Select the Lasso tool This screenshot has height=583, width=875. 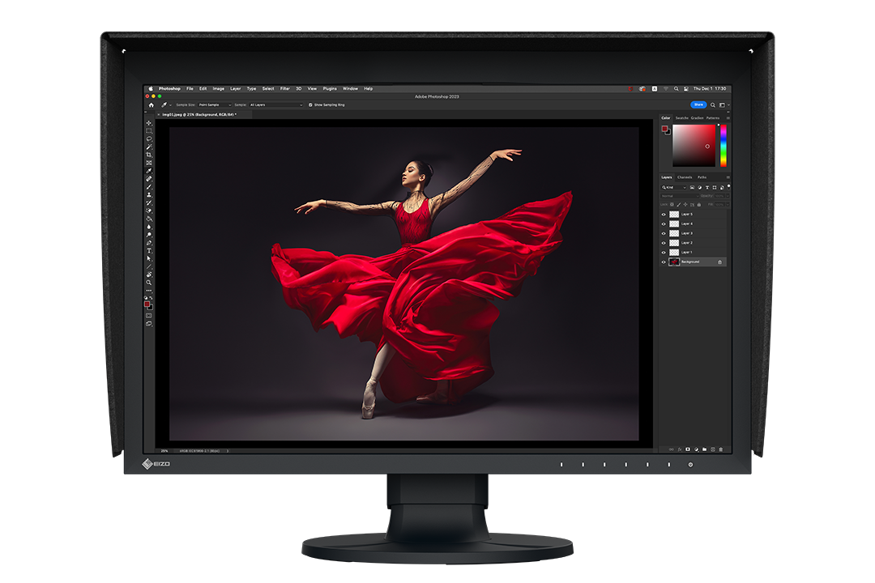(x=149, y=139)
